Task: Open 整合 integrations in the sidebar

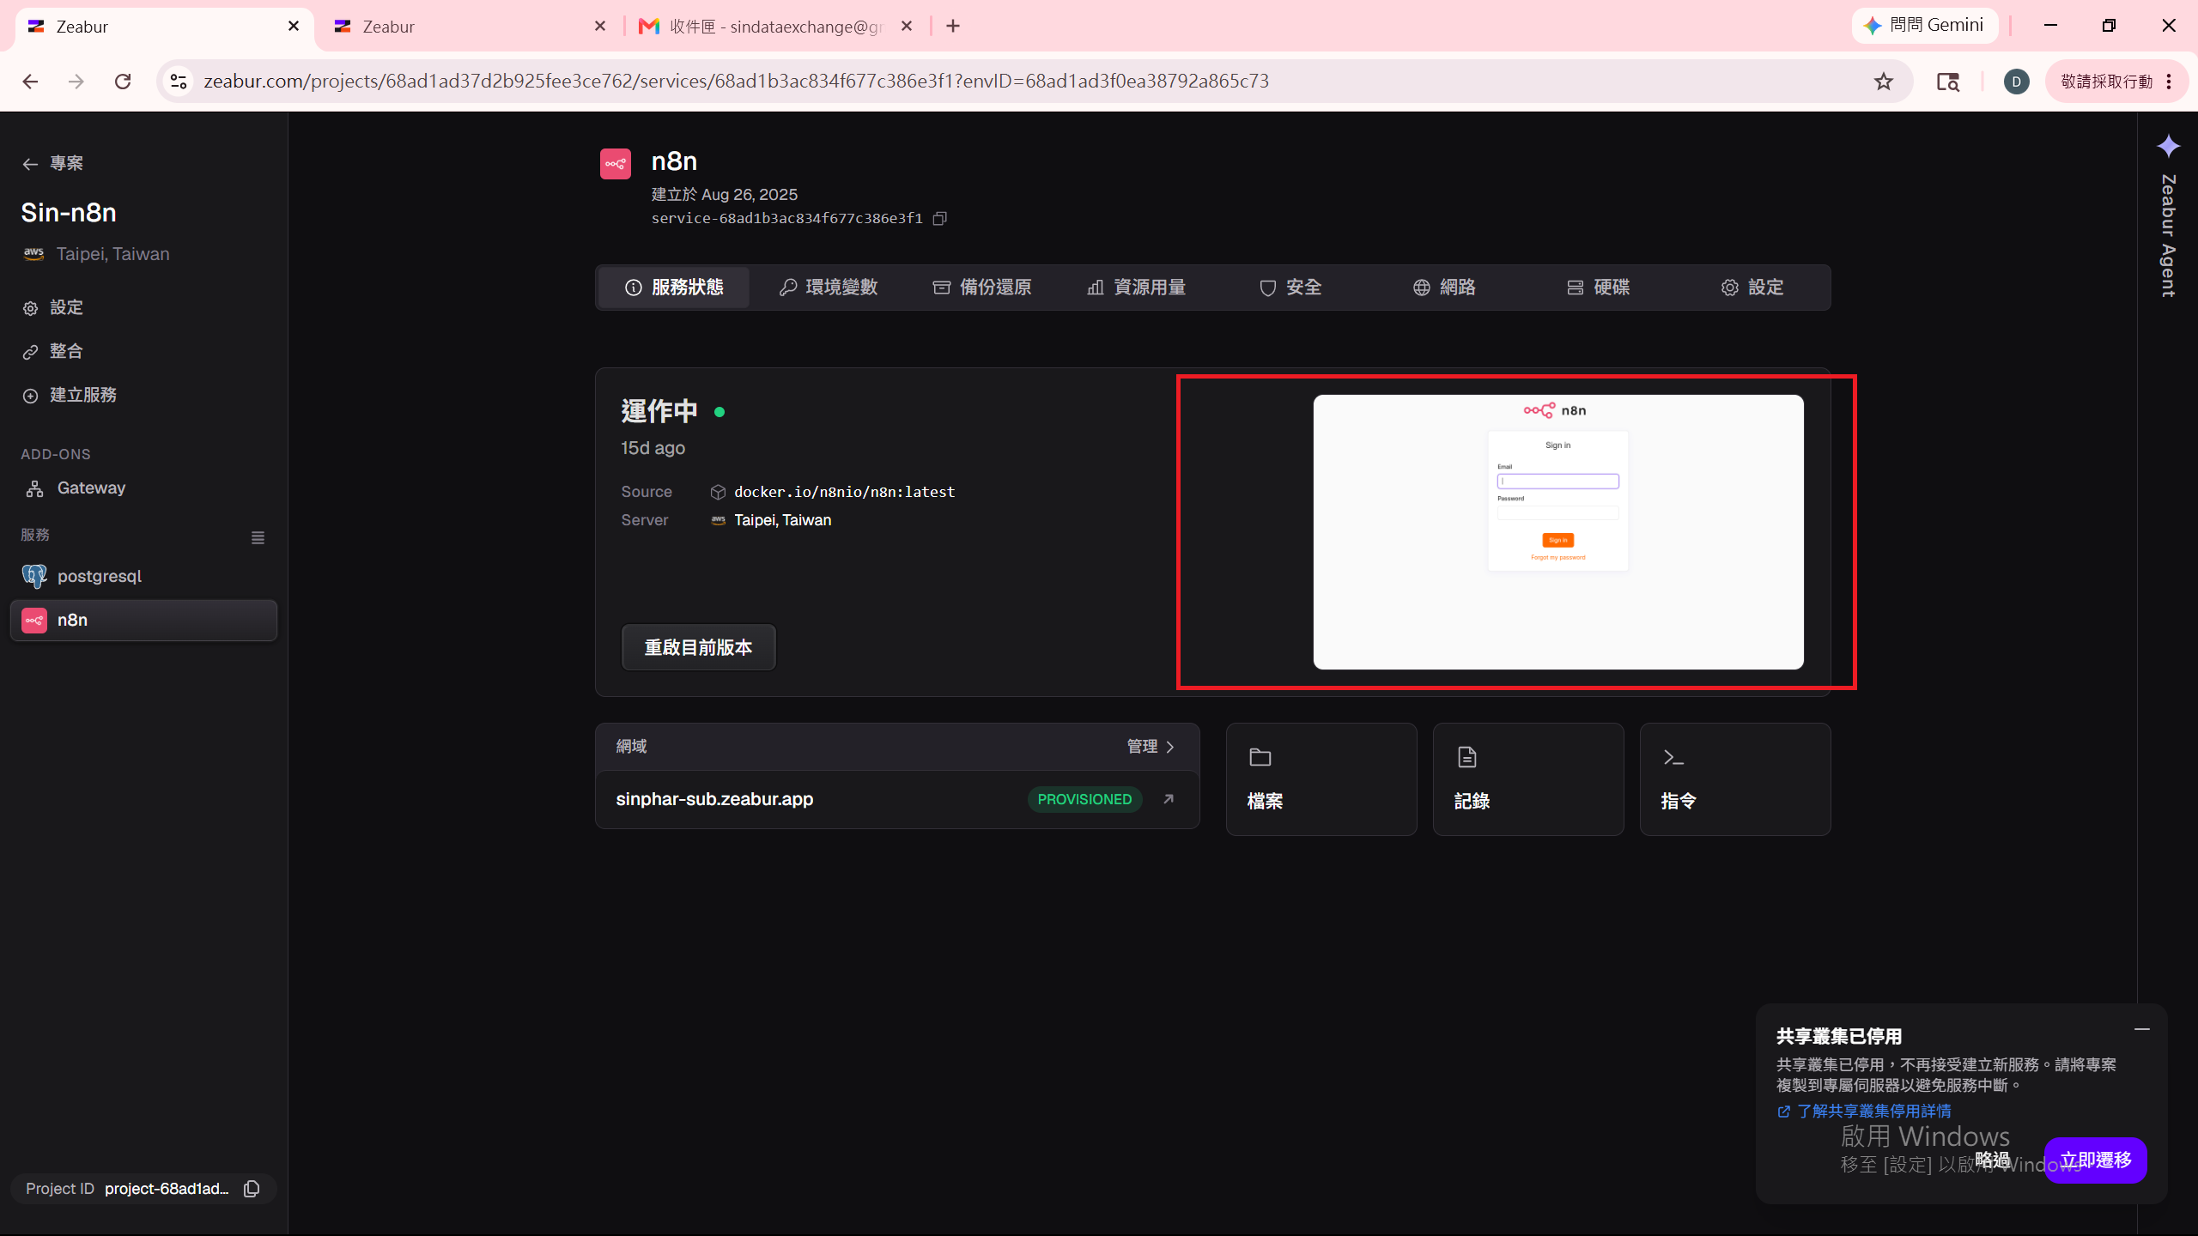Action: click(52, 351)
